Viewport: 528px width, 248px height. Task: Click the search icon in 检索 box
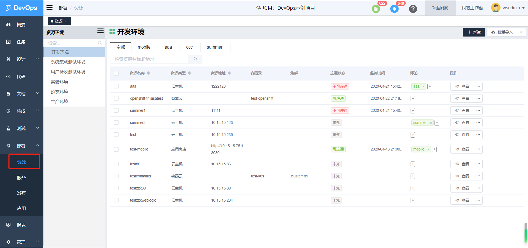tap(100, 43)
